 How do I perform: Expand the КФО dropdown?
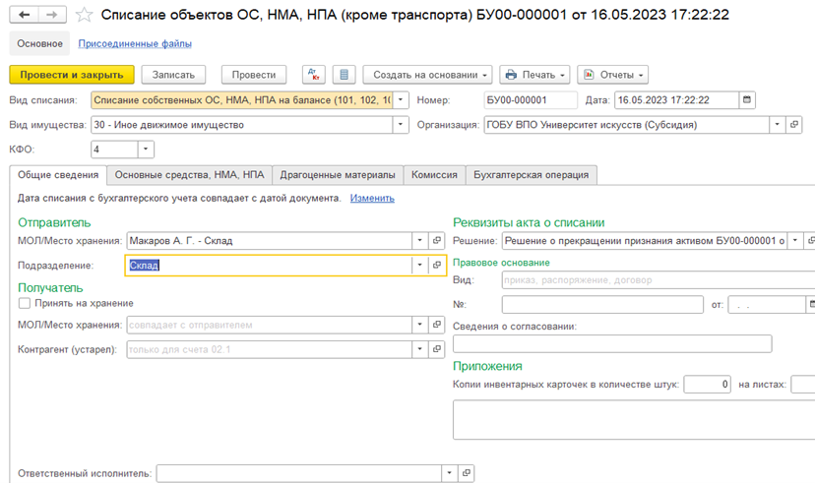pyautogui.click(x=146, y=150)
